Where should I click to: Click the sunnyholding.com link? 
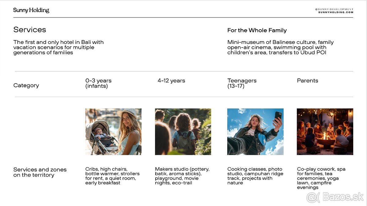coord(335,12)
